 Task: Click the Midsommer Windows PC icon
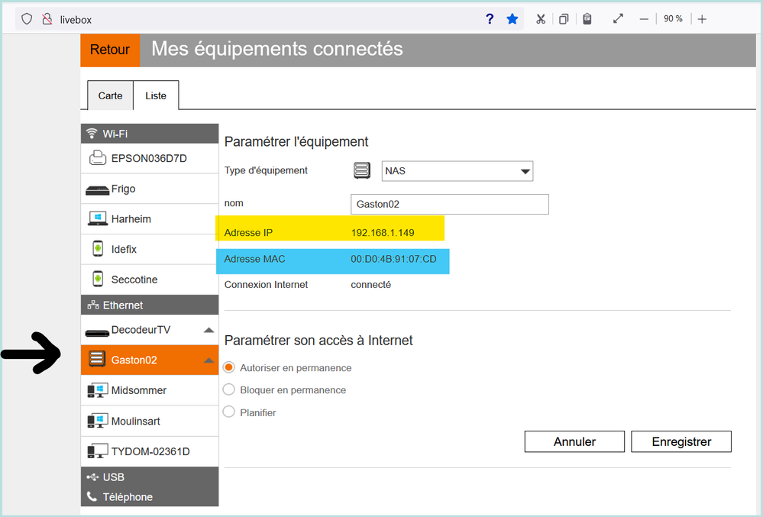point(97,390)
